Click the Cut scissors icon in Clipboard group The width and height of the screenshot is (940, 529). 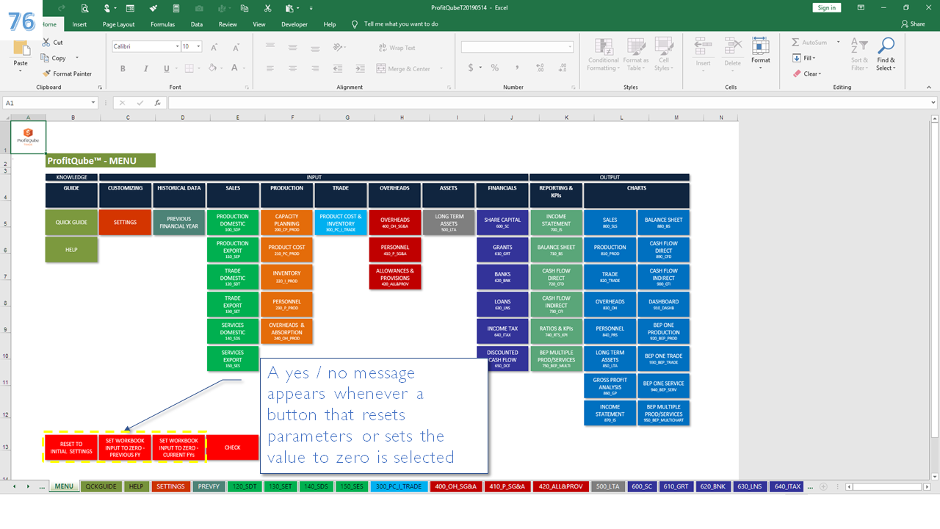47,43
